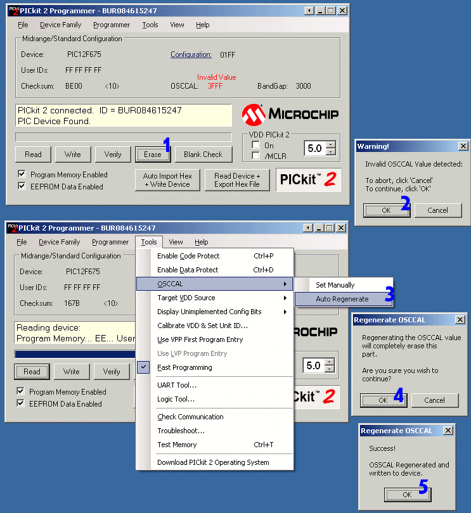The width and height of the screenshot is (471, 513).
Task: Decrease VDD voltage in top window
Action: click(x=331, y=151)
